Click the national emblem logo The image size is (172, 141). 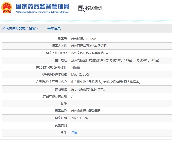[7, 8]
